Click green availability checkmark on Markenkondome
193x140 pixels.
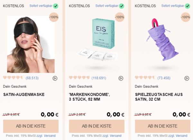point(122,6)
